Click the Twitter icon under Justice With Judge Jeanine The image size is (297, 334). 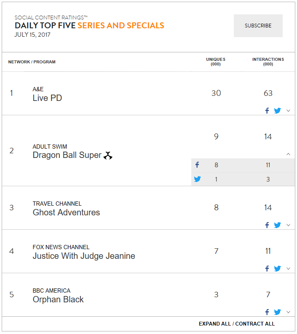[x=277, y=269]
